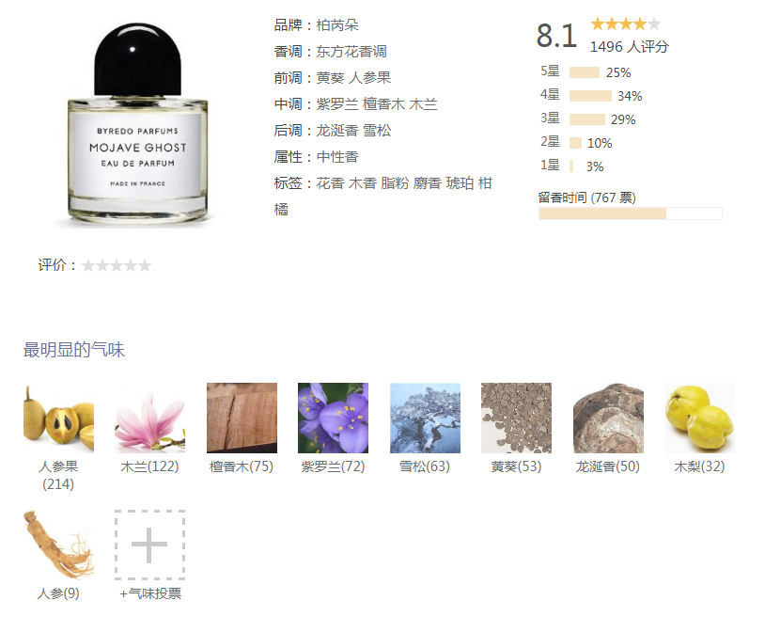Add a scent vote with the plus box
Image resolution: width=765 pixels, height=632 pixels.
(x=149, y=545)
